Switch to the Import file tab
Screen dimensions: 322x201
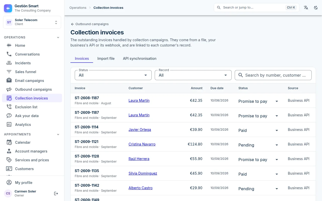coord(106,59)
